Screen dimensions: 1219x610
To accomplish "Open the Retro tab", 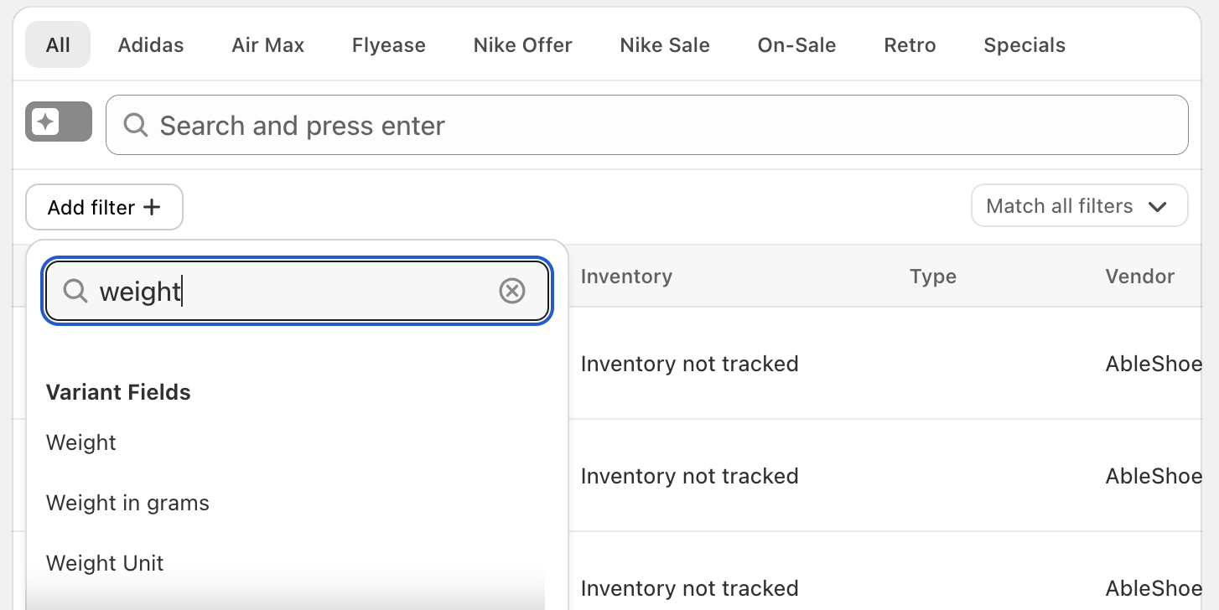I will (910, 45).
